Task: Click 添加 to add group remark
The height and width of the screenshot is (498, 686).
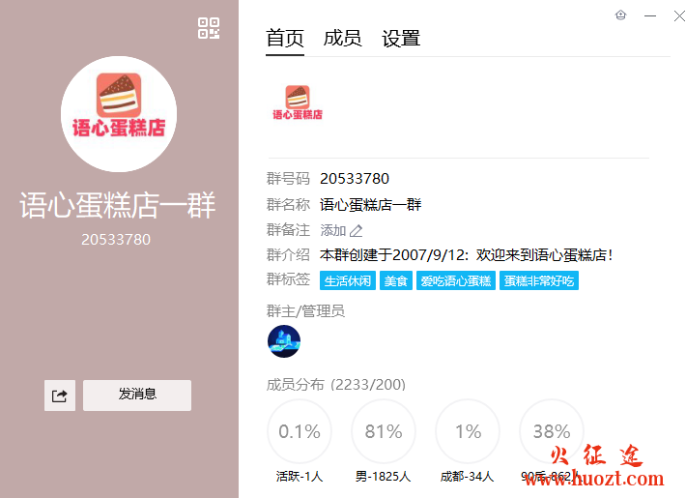Action: click(333, 230)
